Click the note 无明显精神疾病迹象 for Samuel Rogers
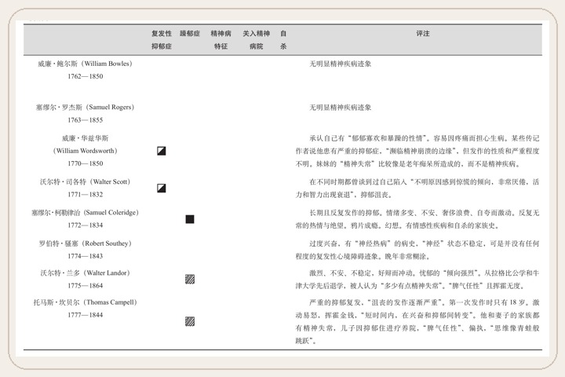The height and width of the screenshot is (377, 565). click(340, 108)
